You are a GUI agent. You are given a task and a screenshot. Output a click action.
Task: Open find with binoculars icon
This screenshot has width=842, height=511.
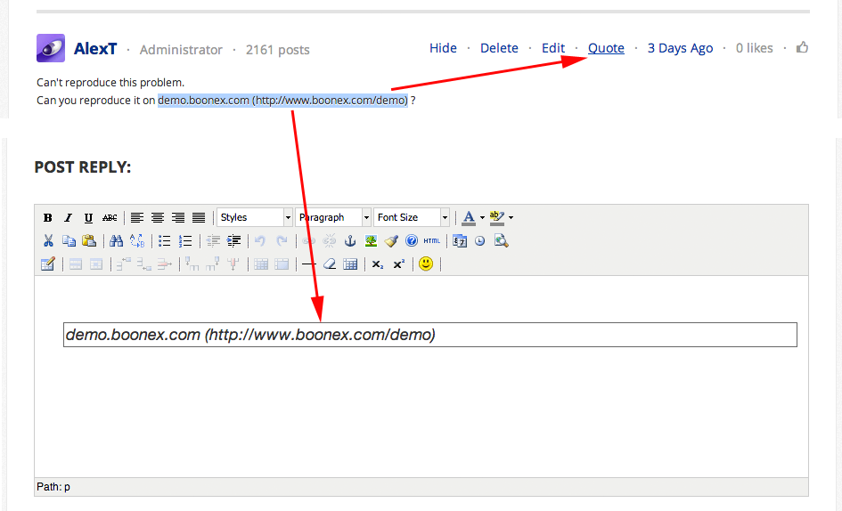pos(116,241)
